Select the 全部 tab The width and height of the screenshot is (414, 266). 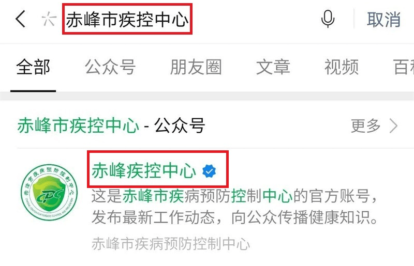click(x=33, y=67)
